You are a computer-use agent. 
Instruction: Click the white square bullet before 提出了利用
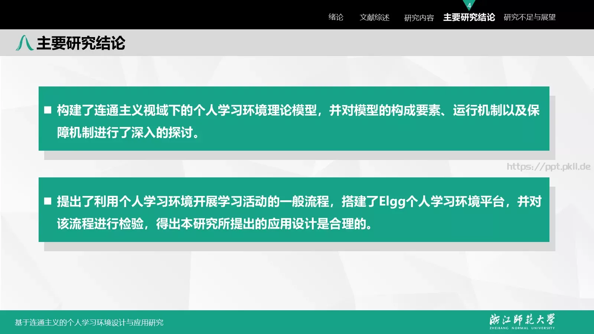[x=48, y=201]
